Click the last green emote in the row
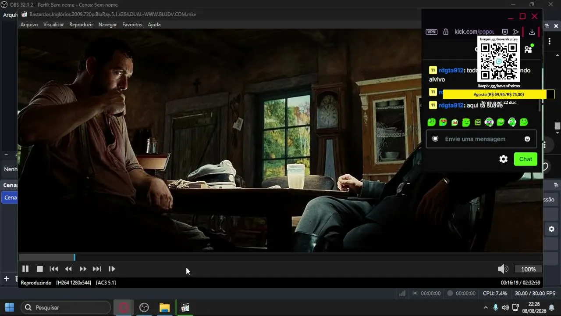 (524, 122)
